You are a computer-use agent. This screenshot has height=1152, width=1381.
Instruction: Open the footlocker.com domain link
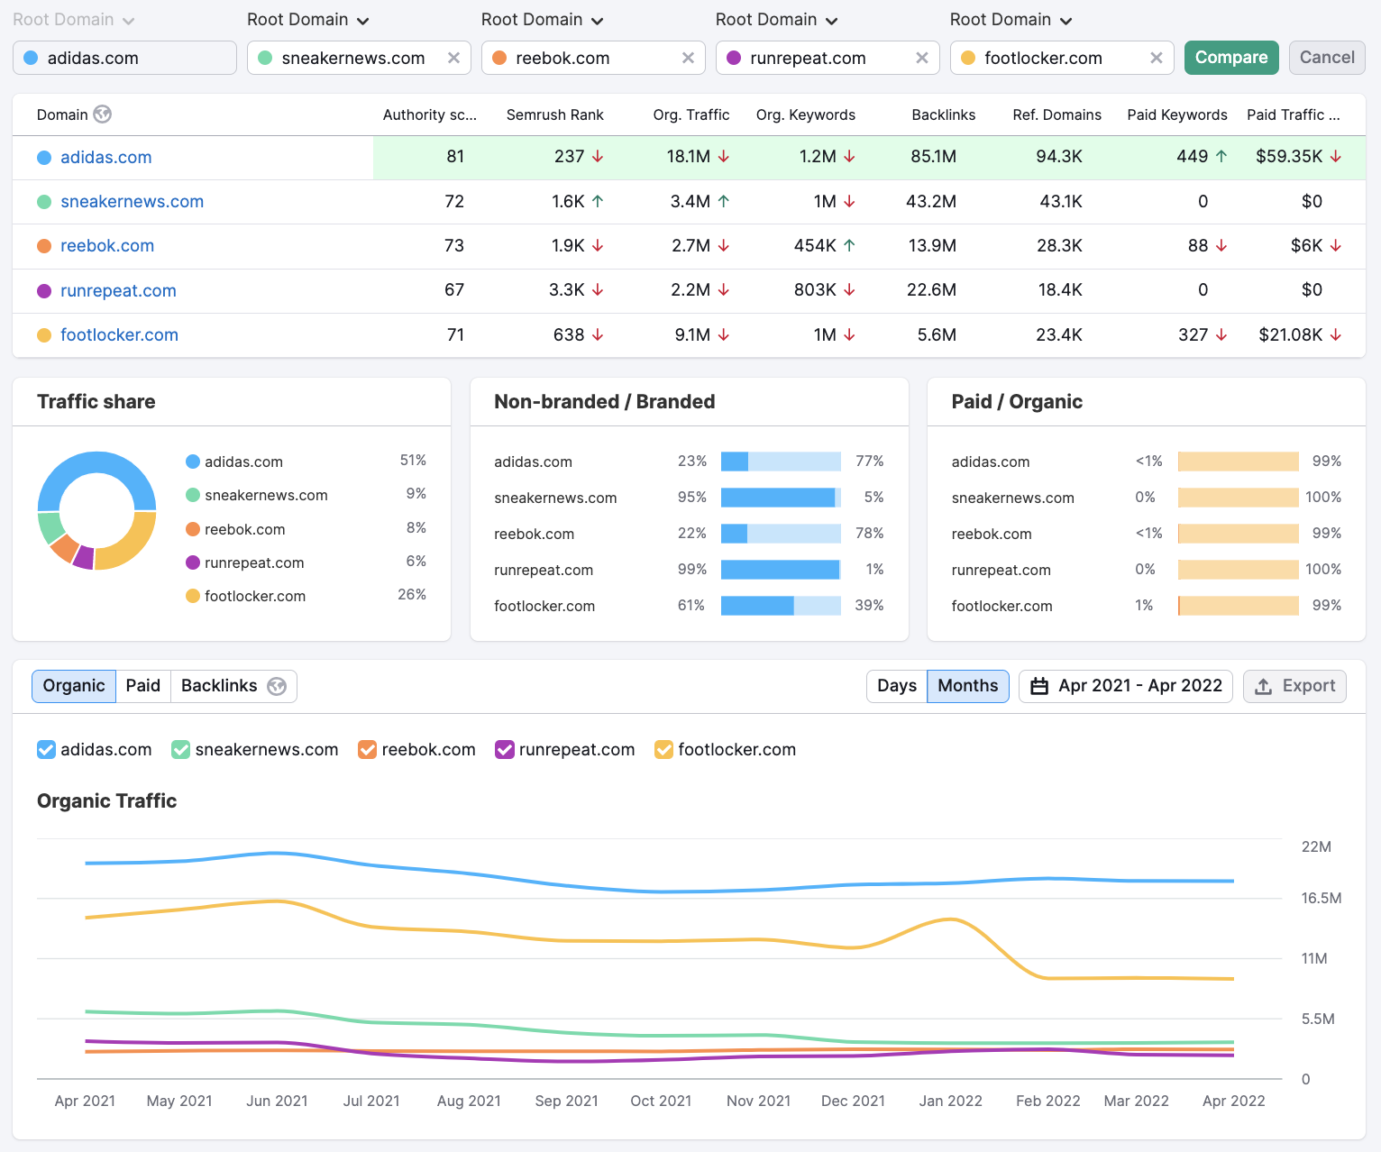pyautogui.click(x=118, y=334)
